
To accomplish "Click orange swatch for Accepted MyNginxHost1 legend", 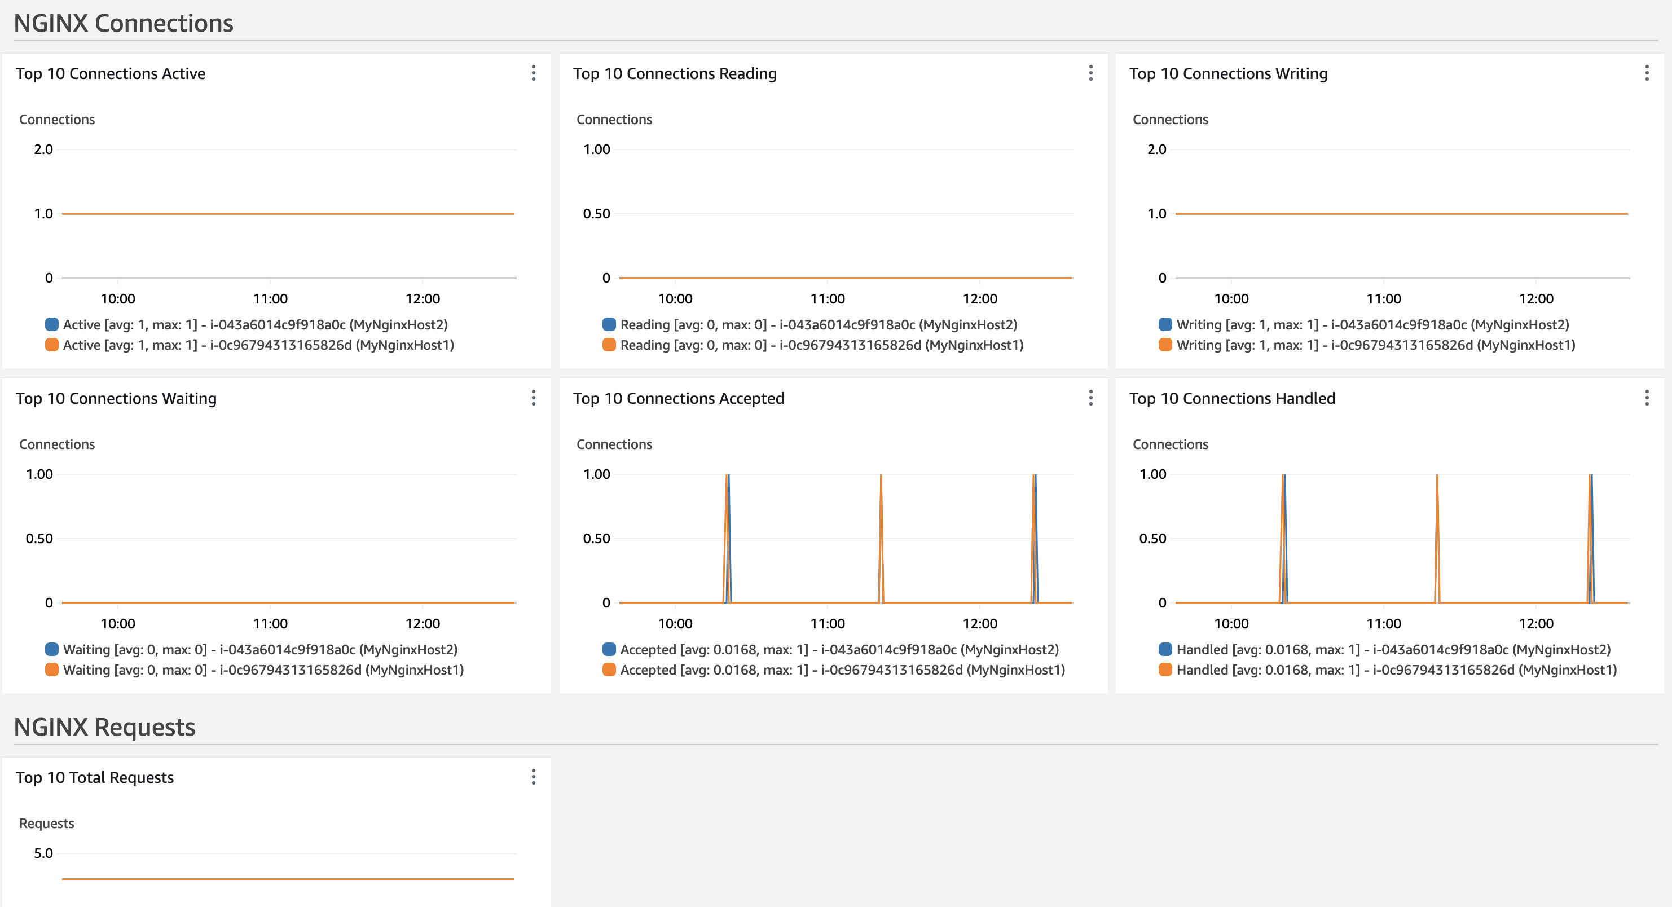I will click(609, 670).
